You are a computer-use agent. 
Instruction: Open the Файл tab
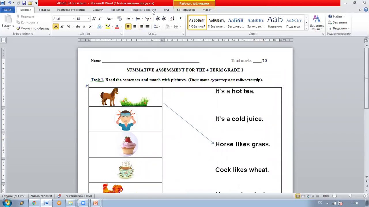click(7, 10)
